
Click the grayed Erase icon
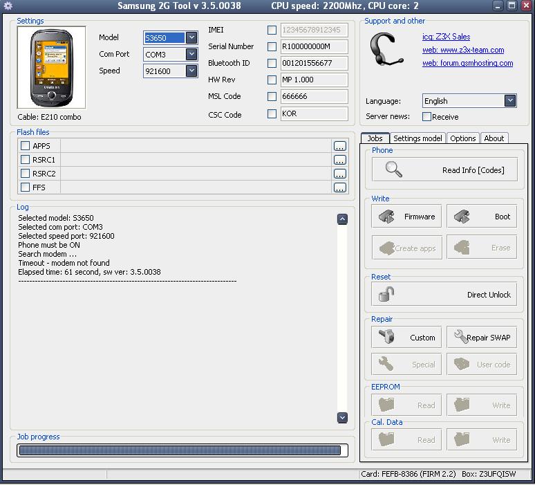(x=462, y=247)
